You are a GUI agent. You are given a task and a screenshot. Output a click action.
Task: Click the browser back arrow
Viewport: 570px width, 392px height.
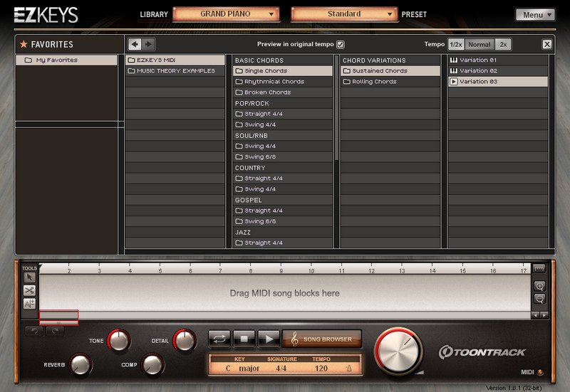click(x=134, y=44)
